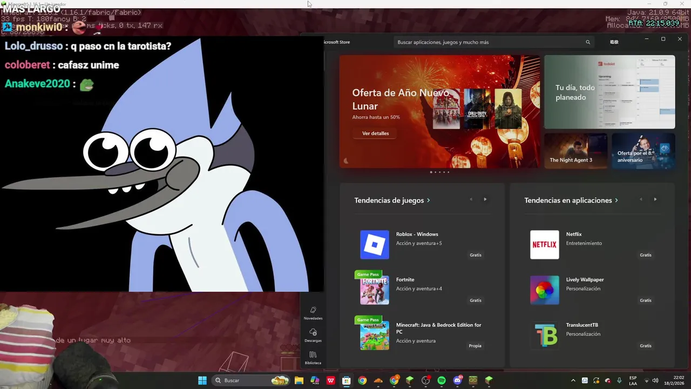The image size is (691, 389).
Task: Open the WPS Office taskbar icon
Action: point(330,380)
